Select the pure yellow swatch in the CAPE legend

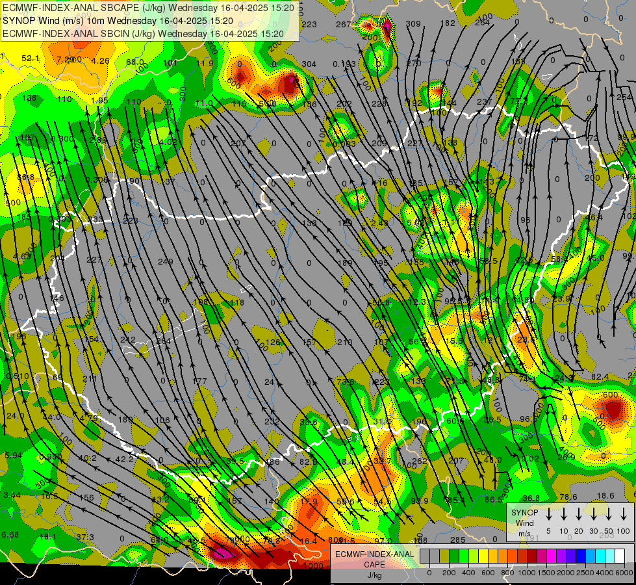483,556
